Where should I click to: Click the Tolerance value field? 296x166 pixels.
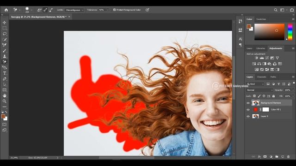coord(102,10)
